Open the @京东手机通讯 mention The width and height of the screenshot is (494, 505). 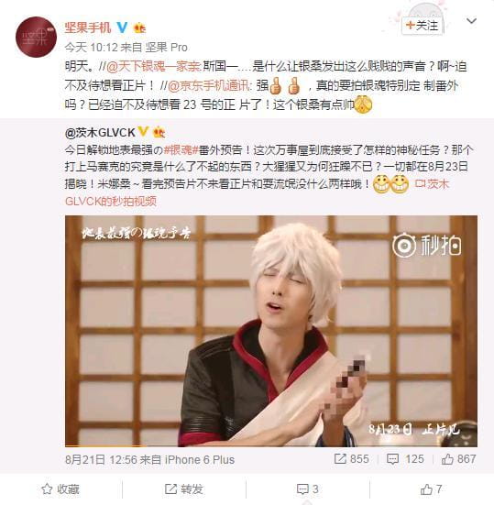click(209, 86)
